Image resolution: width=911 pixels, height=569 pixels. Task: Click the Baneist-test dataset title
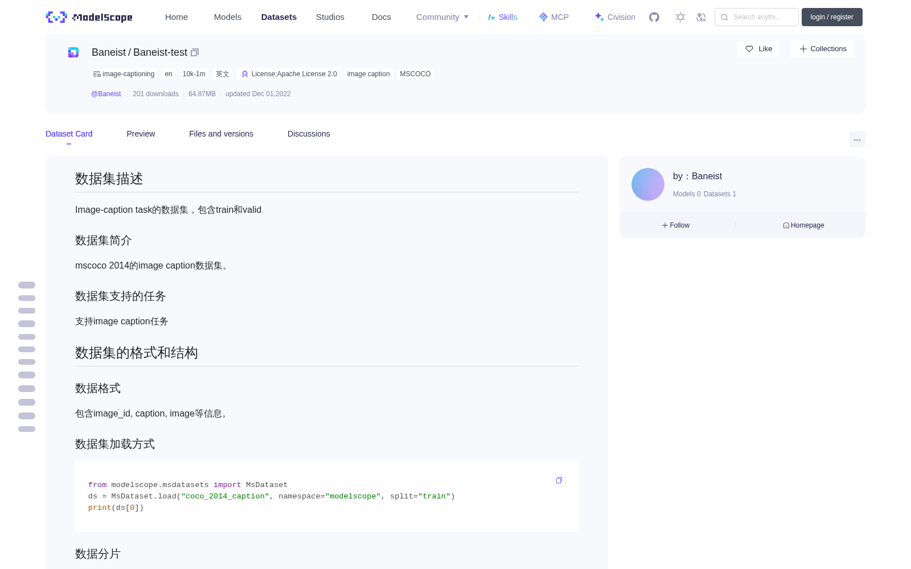(160, 52)
